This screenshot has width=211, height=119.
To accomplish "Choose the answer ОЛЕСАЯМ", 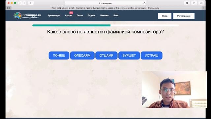I will point(82,56).
